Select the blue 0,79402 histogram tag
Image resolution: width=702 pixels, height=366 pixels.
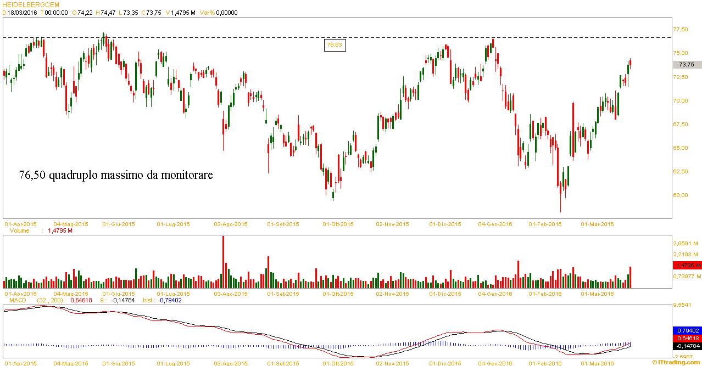point(687,331)
